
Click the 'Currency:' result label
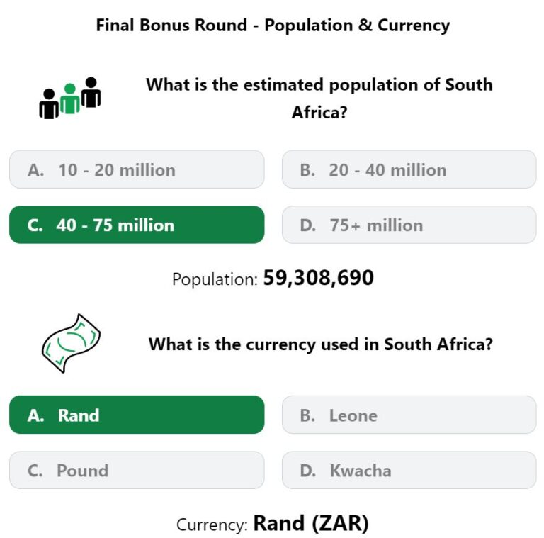(212, 525)
